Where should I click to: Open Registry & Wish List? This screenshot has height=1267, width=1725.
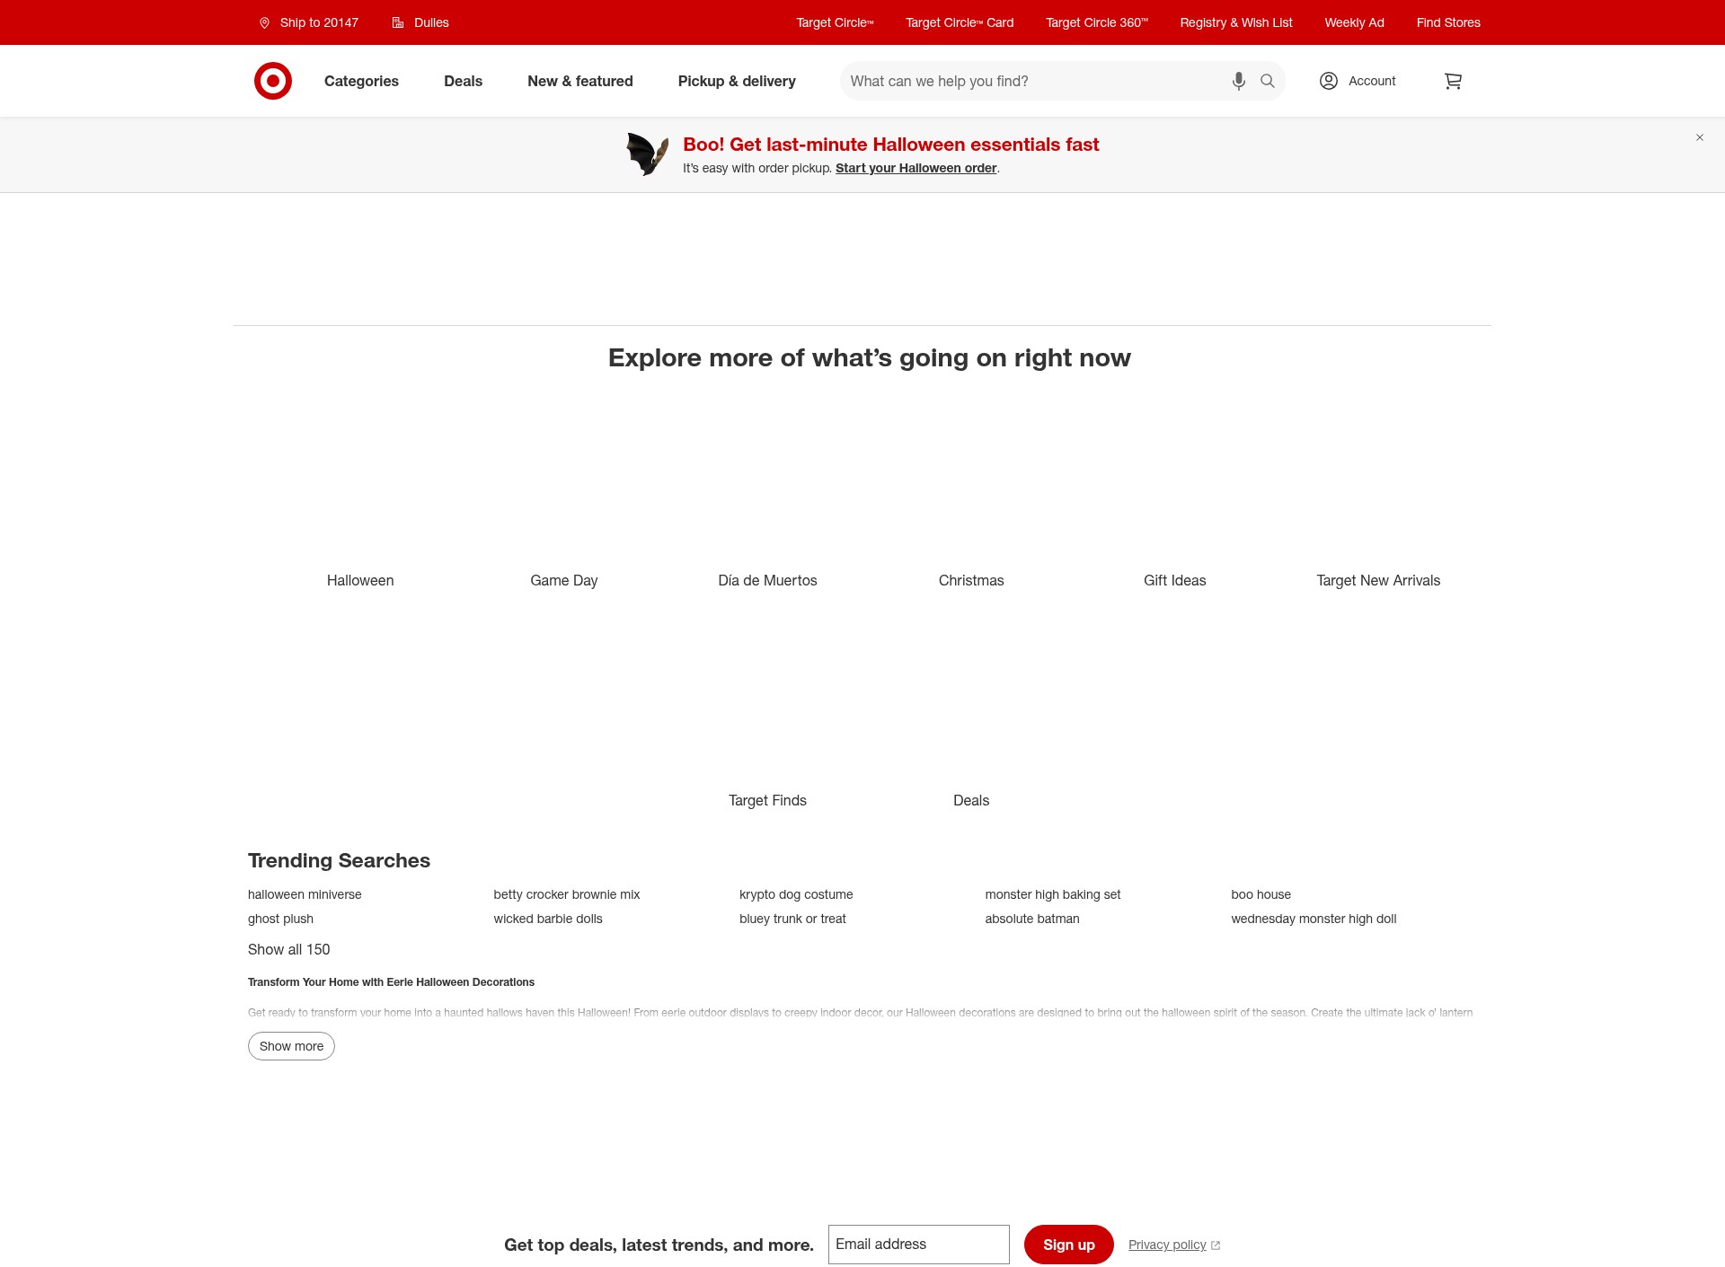click(1236, 22)
